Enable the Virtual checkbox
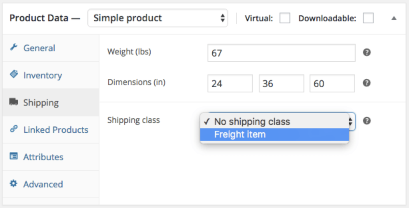 [x=285, y=18]
